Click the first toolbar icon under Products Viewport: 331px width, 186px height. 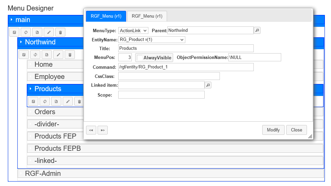(33, 101)
